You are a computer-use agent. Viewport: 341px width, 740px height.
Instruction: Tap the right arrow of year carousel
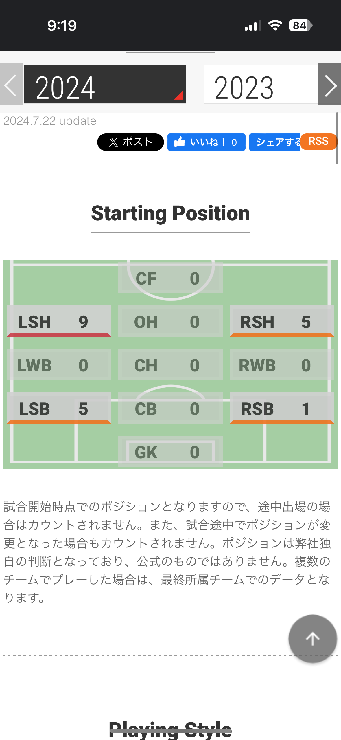point(329,84)
